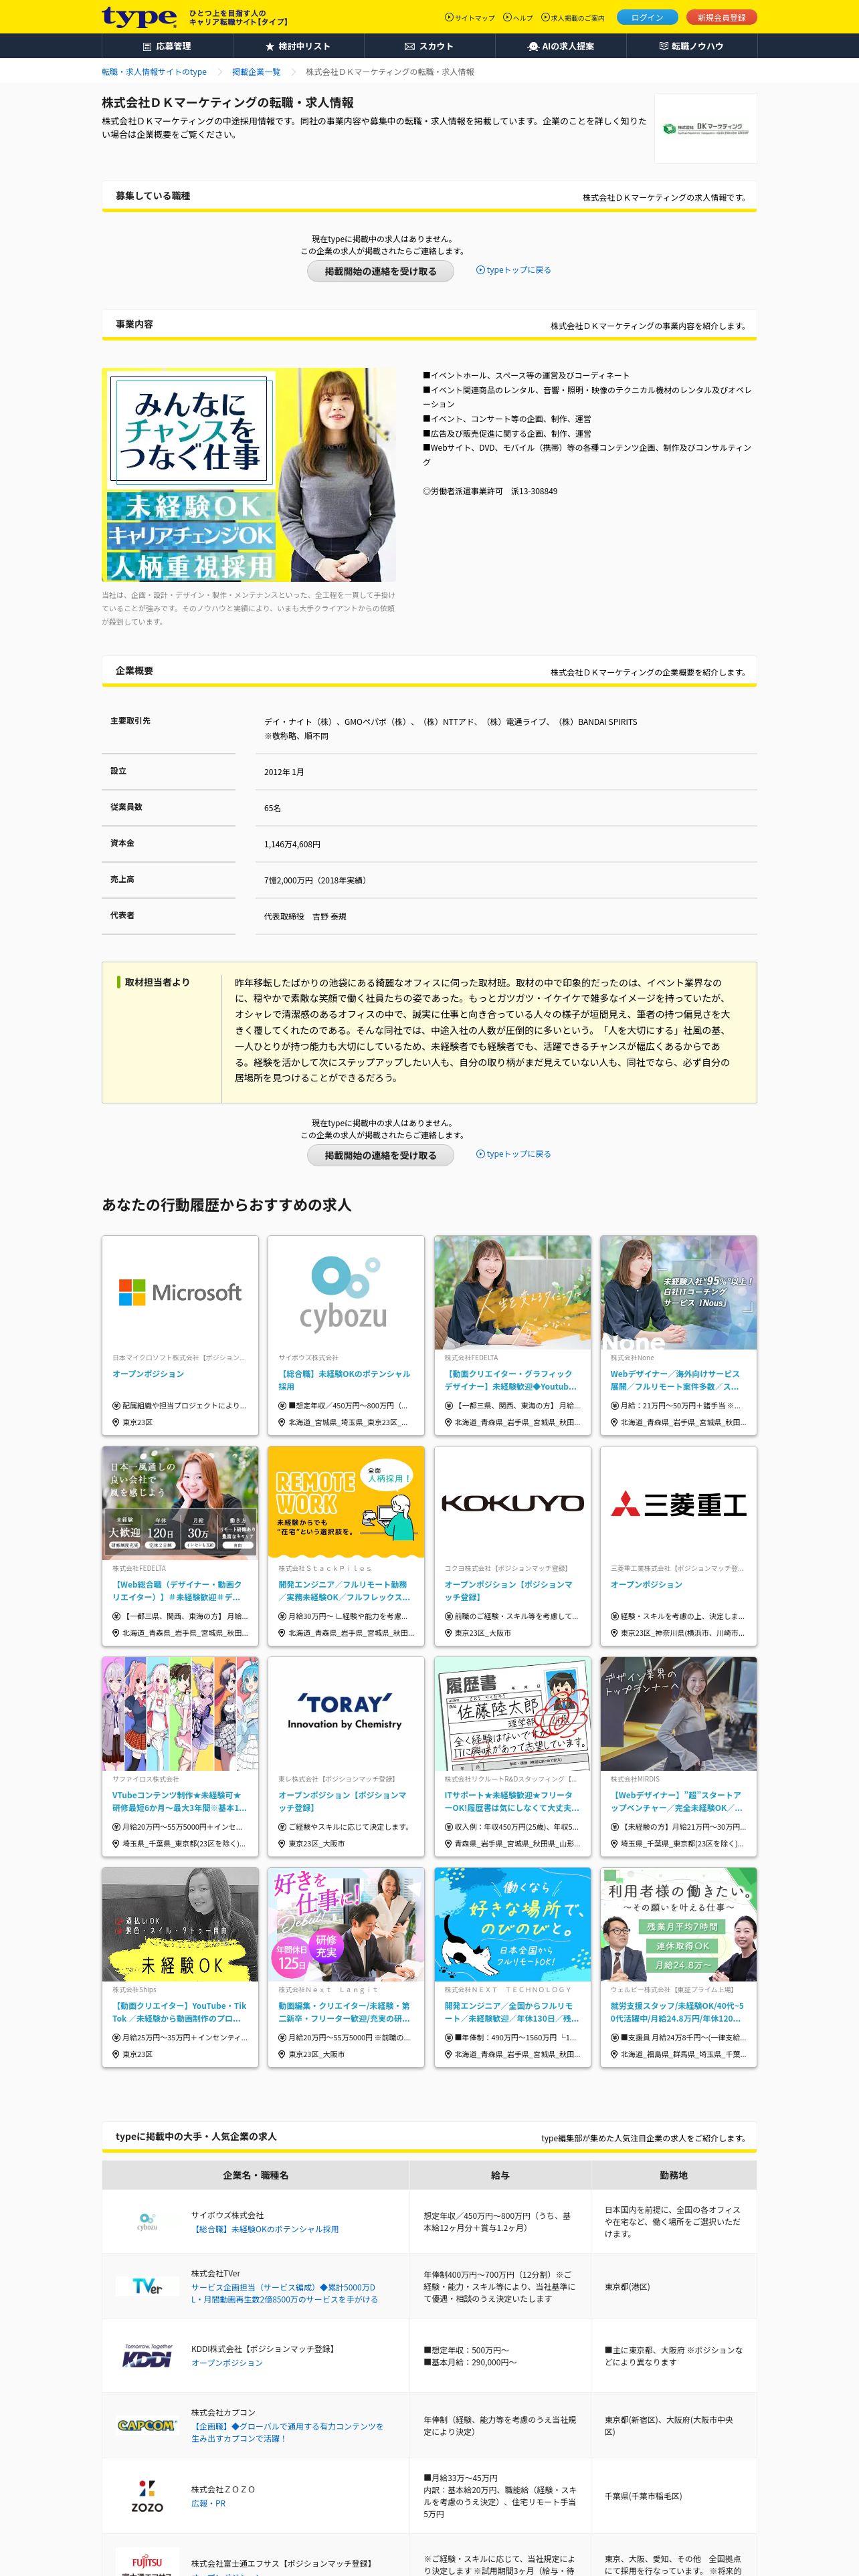Click the blue ログイン button

tap(647, 17)
